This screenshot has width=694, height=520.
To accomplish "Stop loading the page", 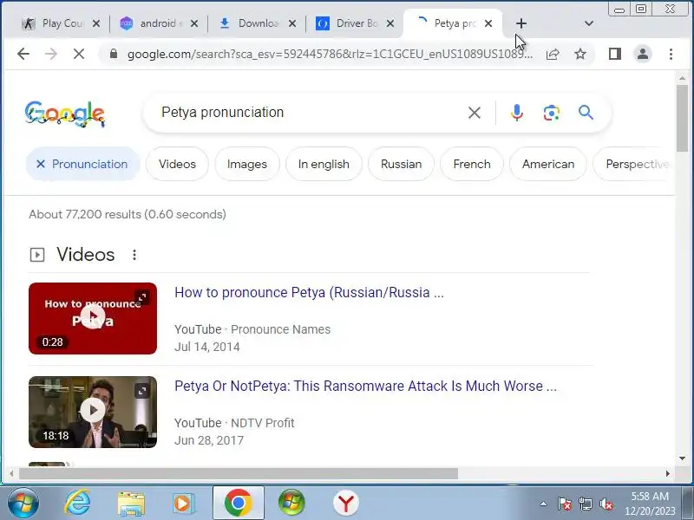I will pos(79,54).
